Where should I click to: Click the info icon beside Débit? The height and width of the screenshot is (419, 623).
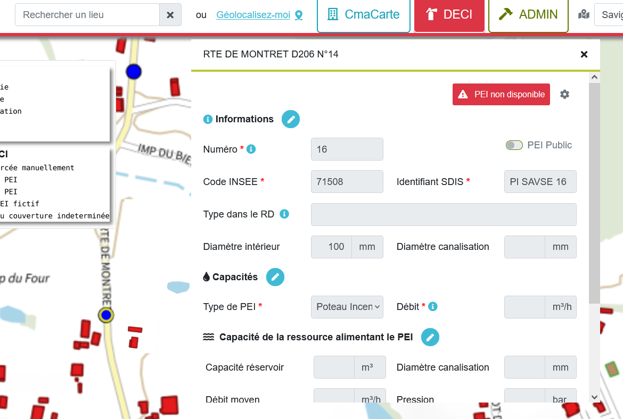pos(433,307)
